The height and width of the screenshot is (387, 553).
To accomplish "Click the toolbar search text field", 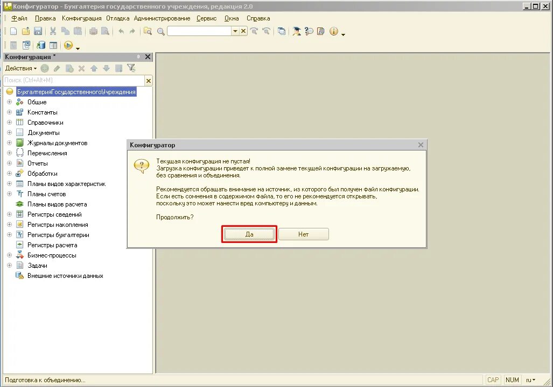I will click(199, 31).
